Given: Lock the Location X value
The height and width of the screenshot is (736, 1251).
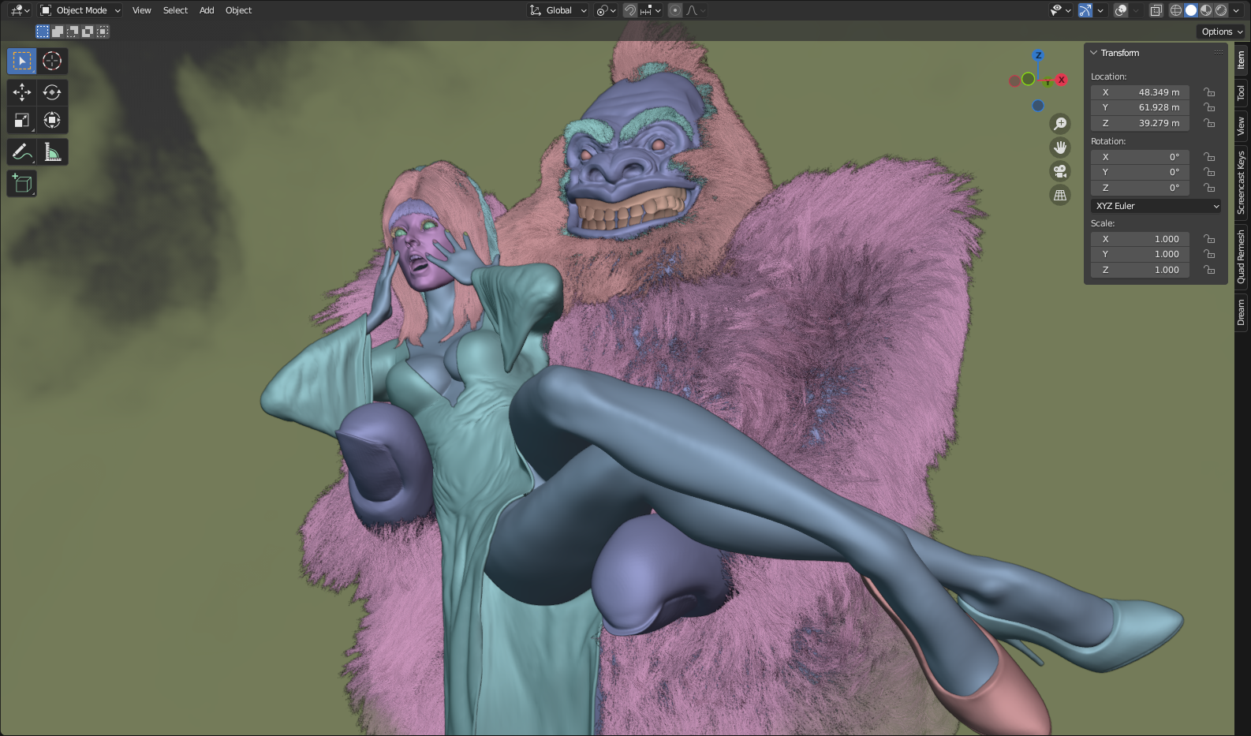Looking at the screenshot, I should (1208, 92).
